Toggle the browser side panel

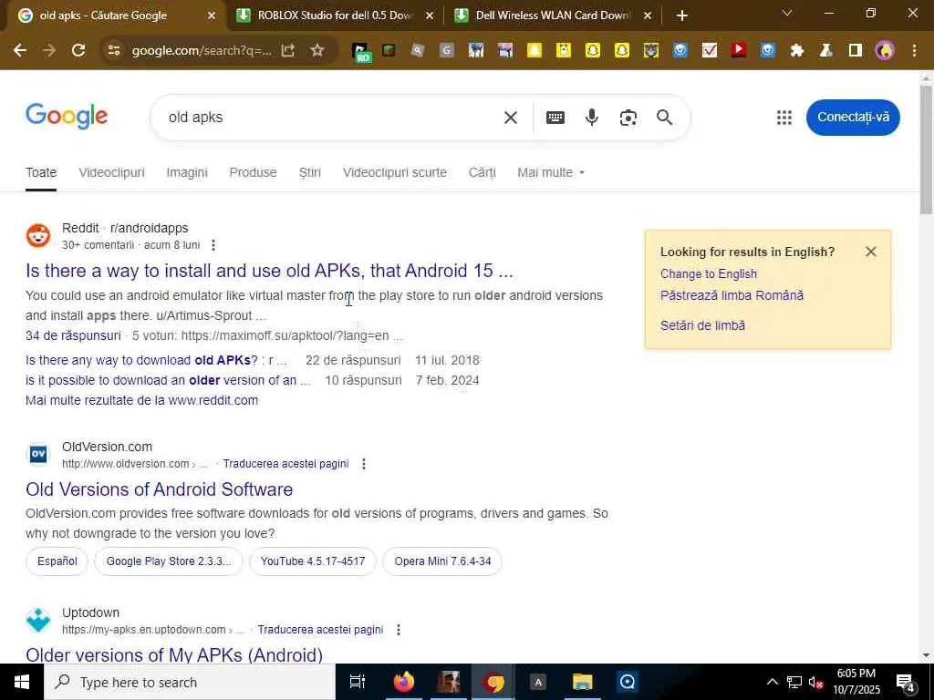pyautogui.click(x=856, y=51)
